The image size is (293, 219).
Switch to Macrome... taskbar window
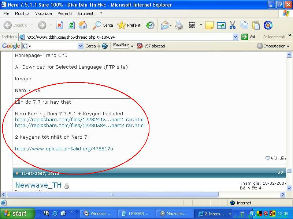tap(175, 214)
